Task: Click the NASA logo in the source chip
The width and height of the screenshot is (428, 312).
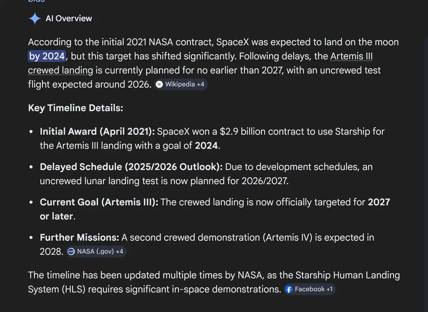Action: point(71,251)
